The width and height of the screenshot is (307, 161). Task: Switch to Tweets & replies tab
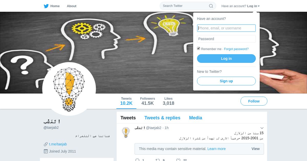click(162, 118)
